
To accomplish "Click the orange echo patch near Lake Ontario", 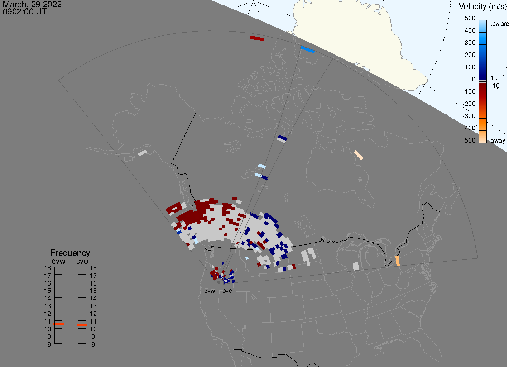I will tap(397, 261).
